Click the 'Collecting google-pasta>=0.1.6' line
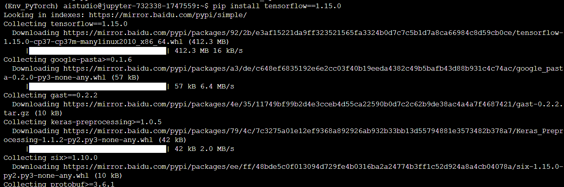The height and width of the screenshot is (187, 564). pos(68,60)
